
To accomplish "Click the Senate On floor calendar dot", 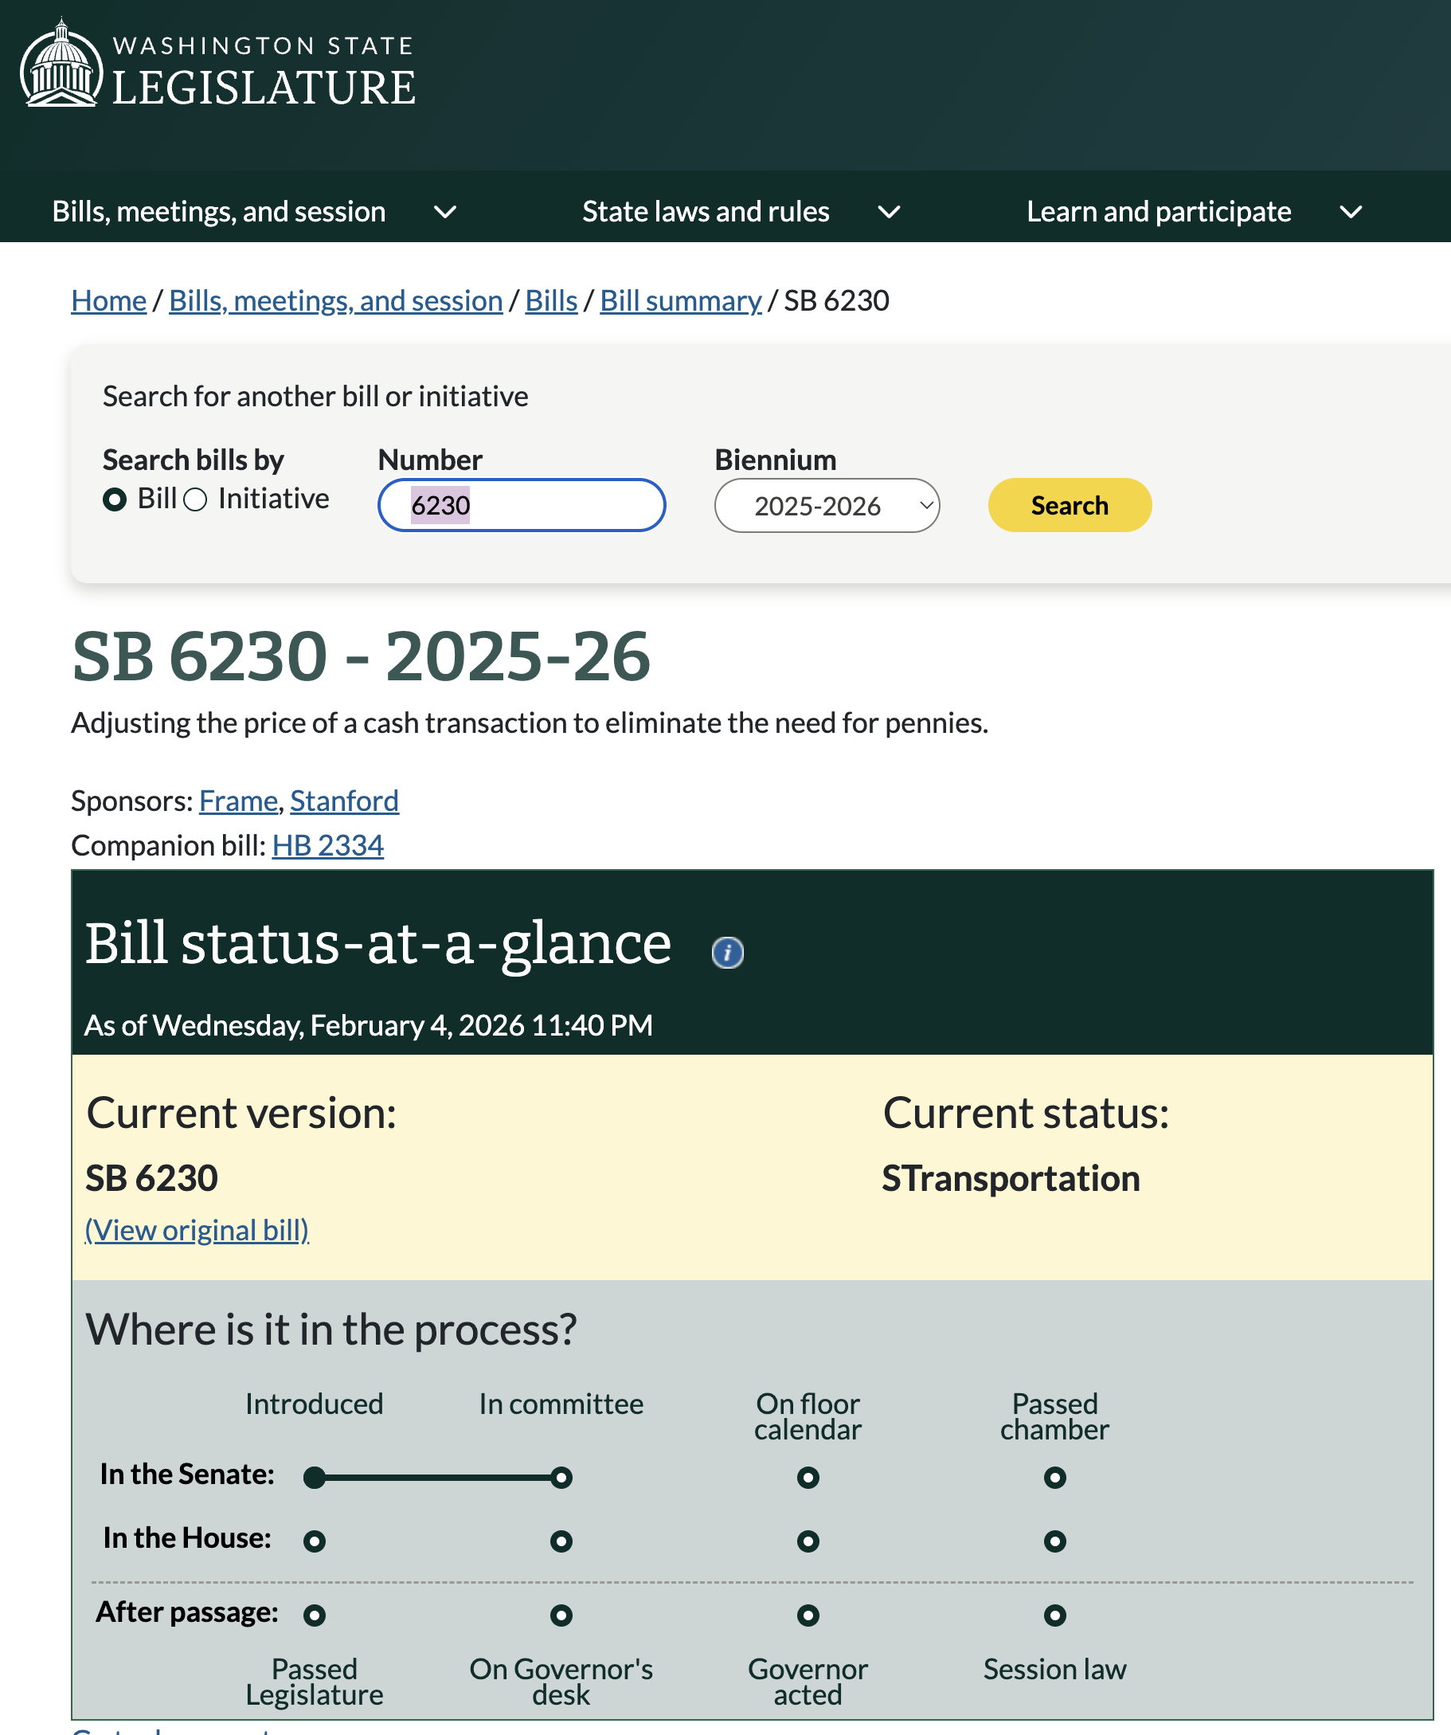I will 808,1477.
